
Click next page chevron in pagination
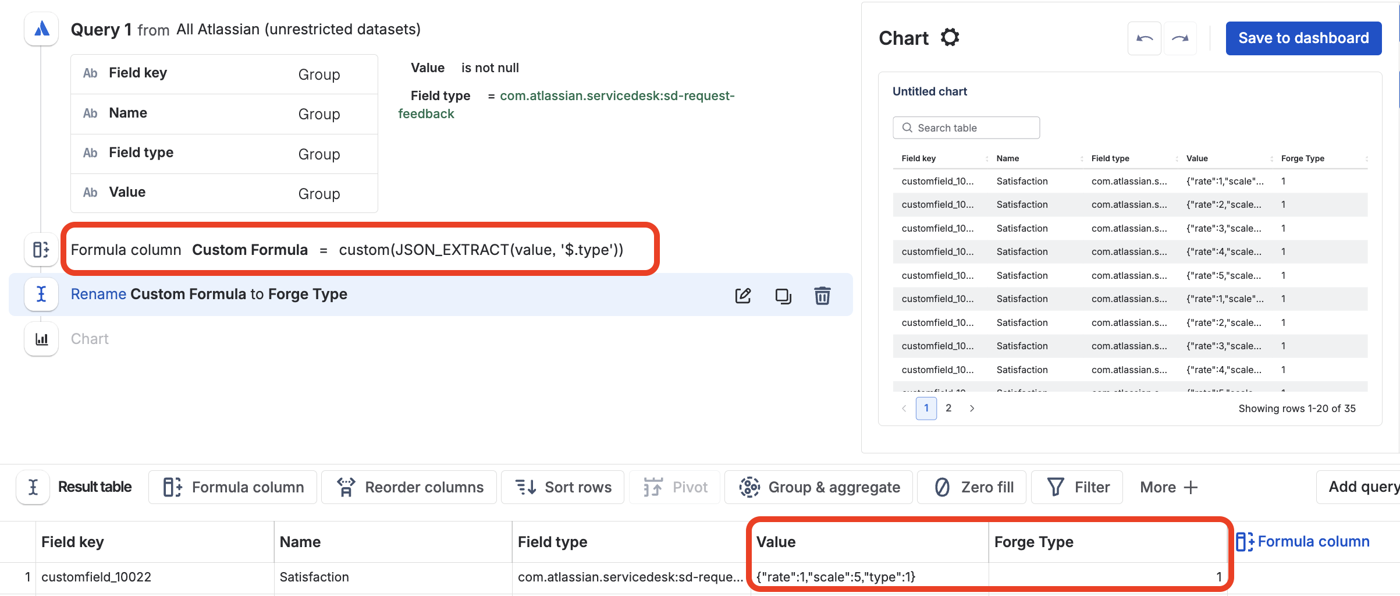click(x=972, y=408)
